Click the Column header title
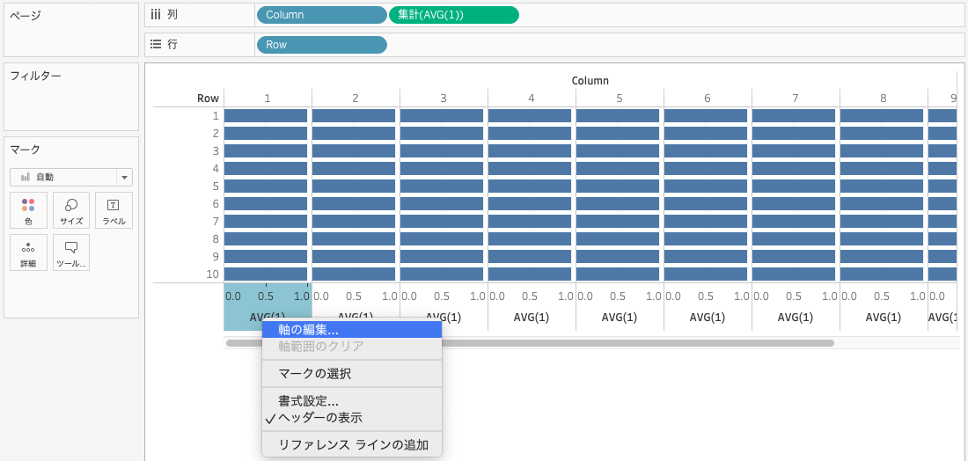The width and height of the screenshot is (968, 461). 590,80
